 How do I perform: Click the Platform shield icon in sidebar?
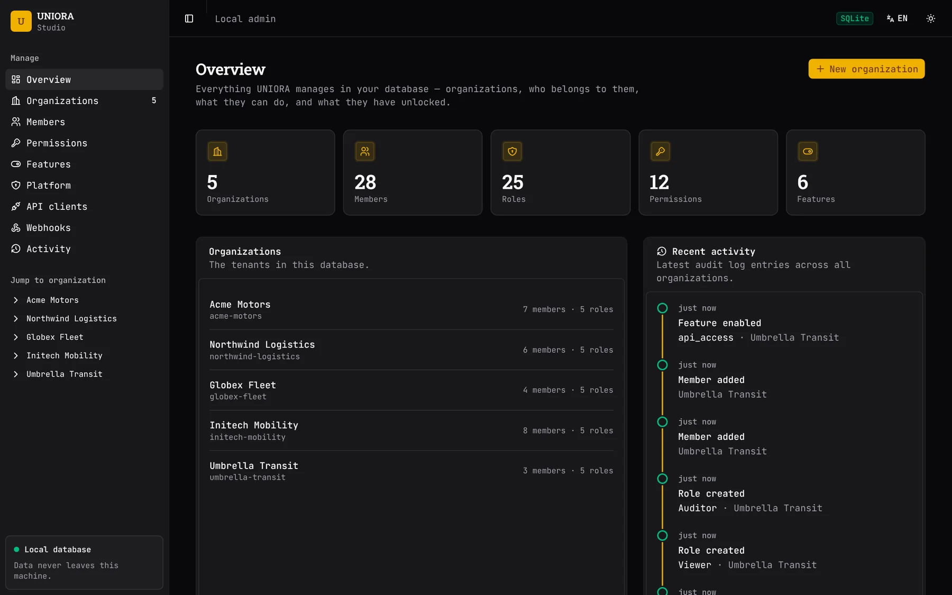click(16, 185)
